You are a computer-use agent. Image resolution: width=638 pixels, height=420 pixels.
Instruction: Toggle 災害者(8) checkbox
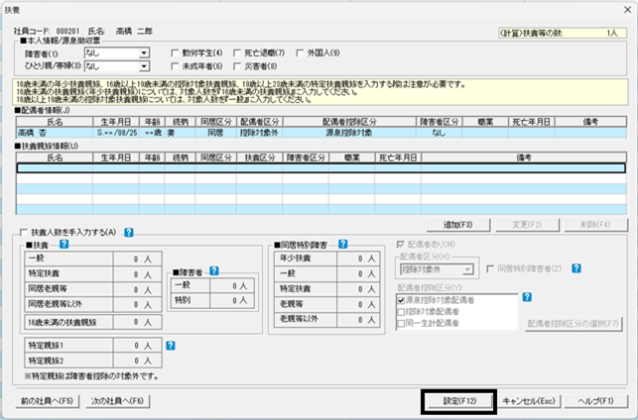click(x=237, y=66)
